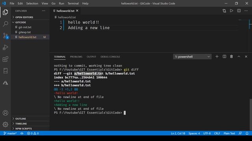The height and width of the screenshot is (141, 252).
Task: Open the Selection menu
Action: 32,4
